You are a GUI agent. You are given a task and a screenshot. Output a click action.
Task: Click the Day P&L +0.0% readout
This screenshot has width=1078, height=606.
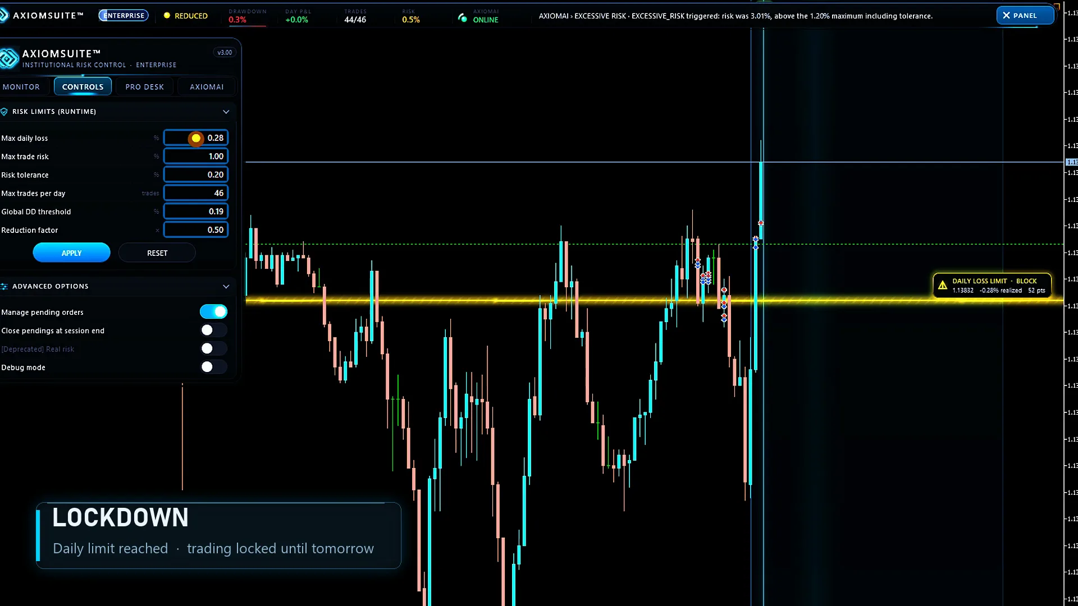[298, 16]
